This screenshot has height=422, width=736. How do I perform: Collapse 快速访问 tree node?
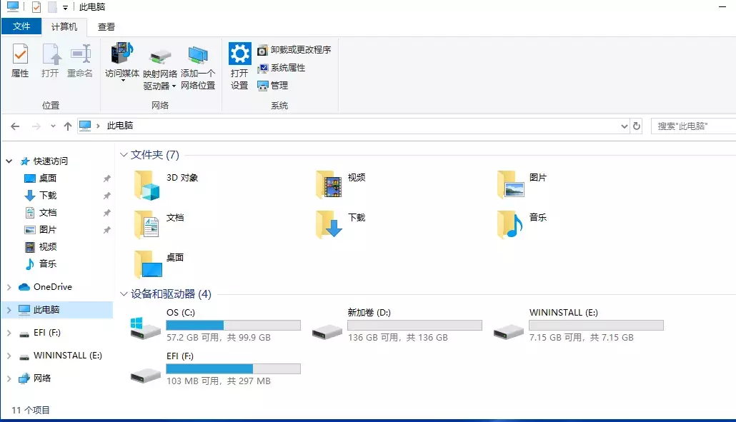[x=9, y=161]
